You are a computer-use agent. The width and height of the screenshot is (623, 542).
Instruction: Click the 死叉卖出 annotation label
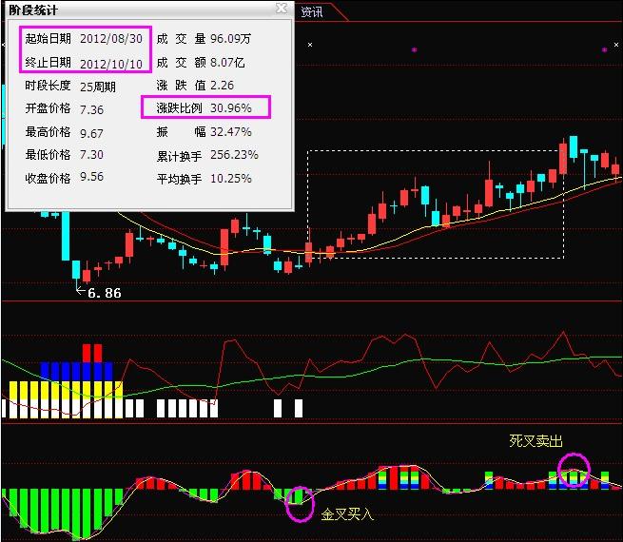tap(535, 441)
